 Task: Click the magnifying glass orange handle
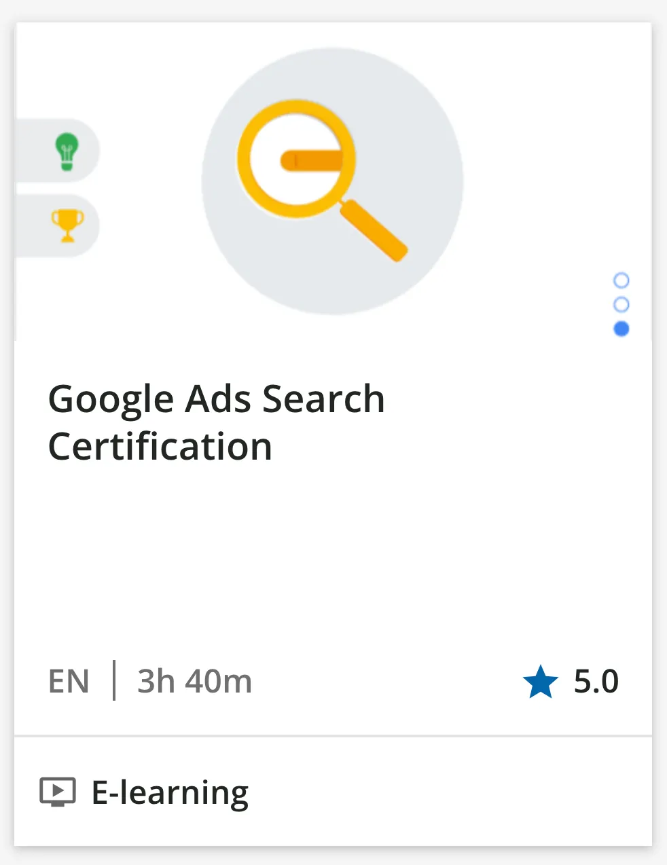[374, 229]
